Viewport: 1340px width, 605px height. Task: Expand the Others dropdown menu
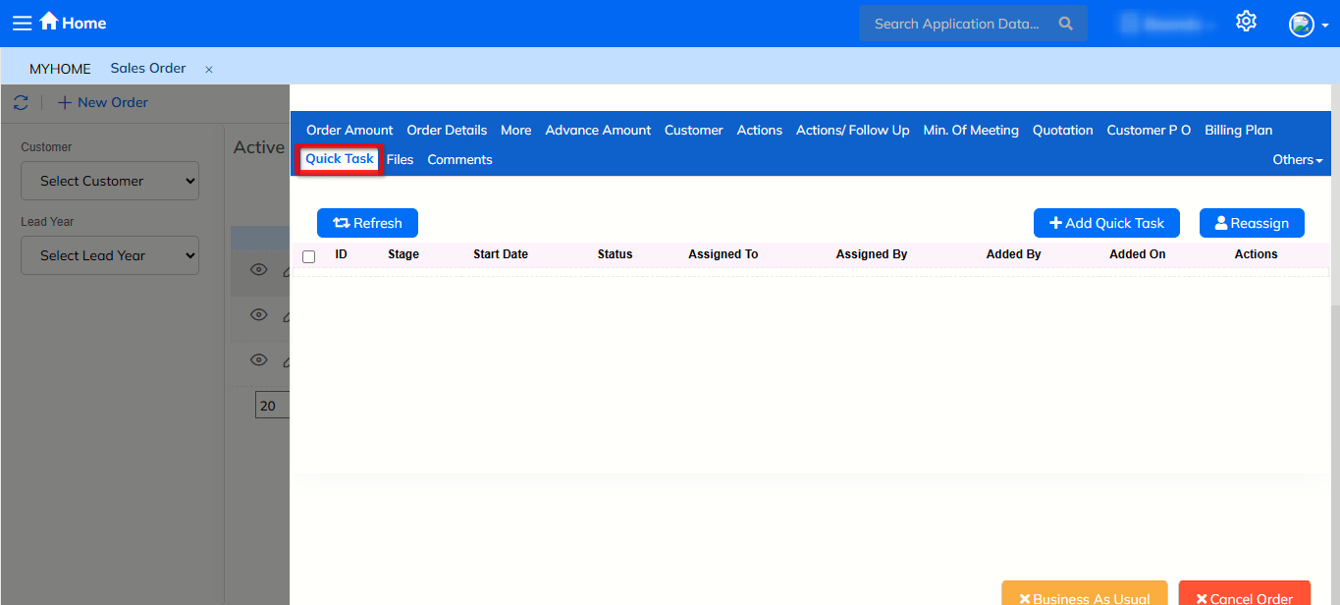(1297, 160)
